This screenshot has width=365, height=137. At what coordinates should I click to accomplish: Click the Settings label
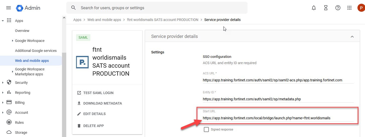(x=158, y=52)
